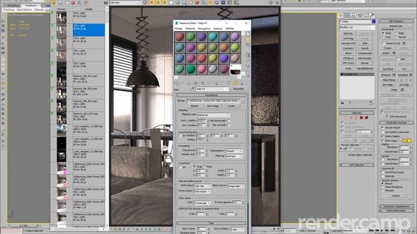
Task: Toggle Background pattern icon in Material Editor
Action: [248, 45]
